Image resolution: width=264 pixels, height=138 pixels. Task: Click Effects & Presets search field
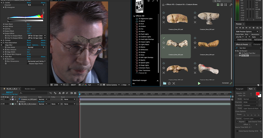coord(248,48)
